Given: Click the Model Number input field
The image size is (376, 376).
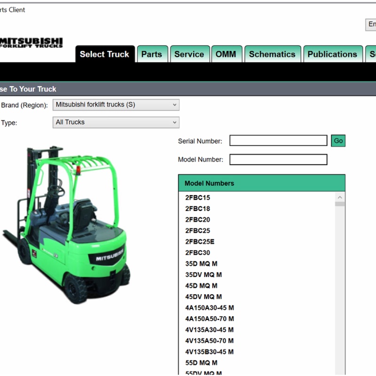Looking at the screenshot, I should tap(278, 159).
